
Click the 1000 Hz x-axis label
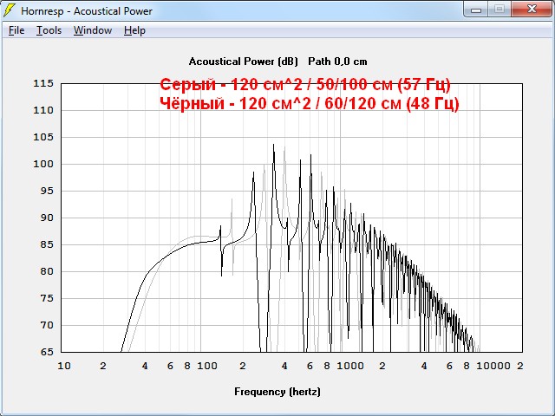(x=350, y=366)
